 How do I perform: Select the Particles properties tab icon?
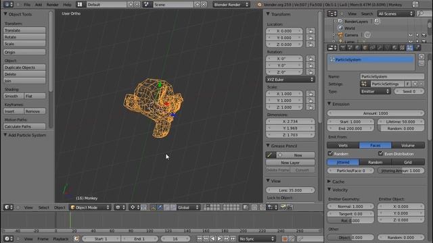coord(410,48)
